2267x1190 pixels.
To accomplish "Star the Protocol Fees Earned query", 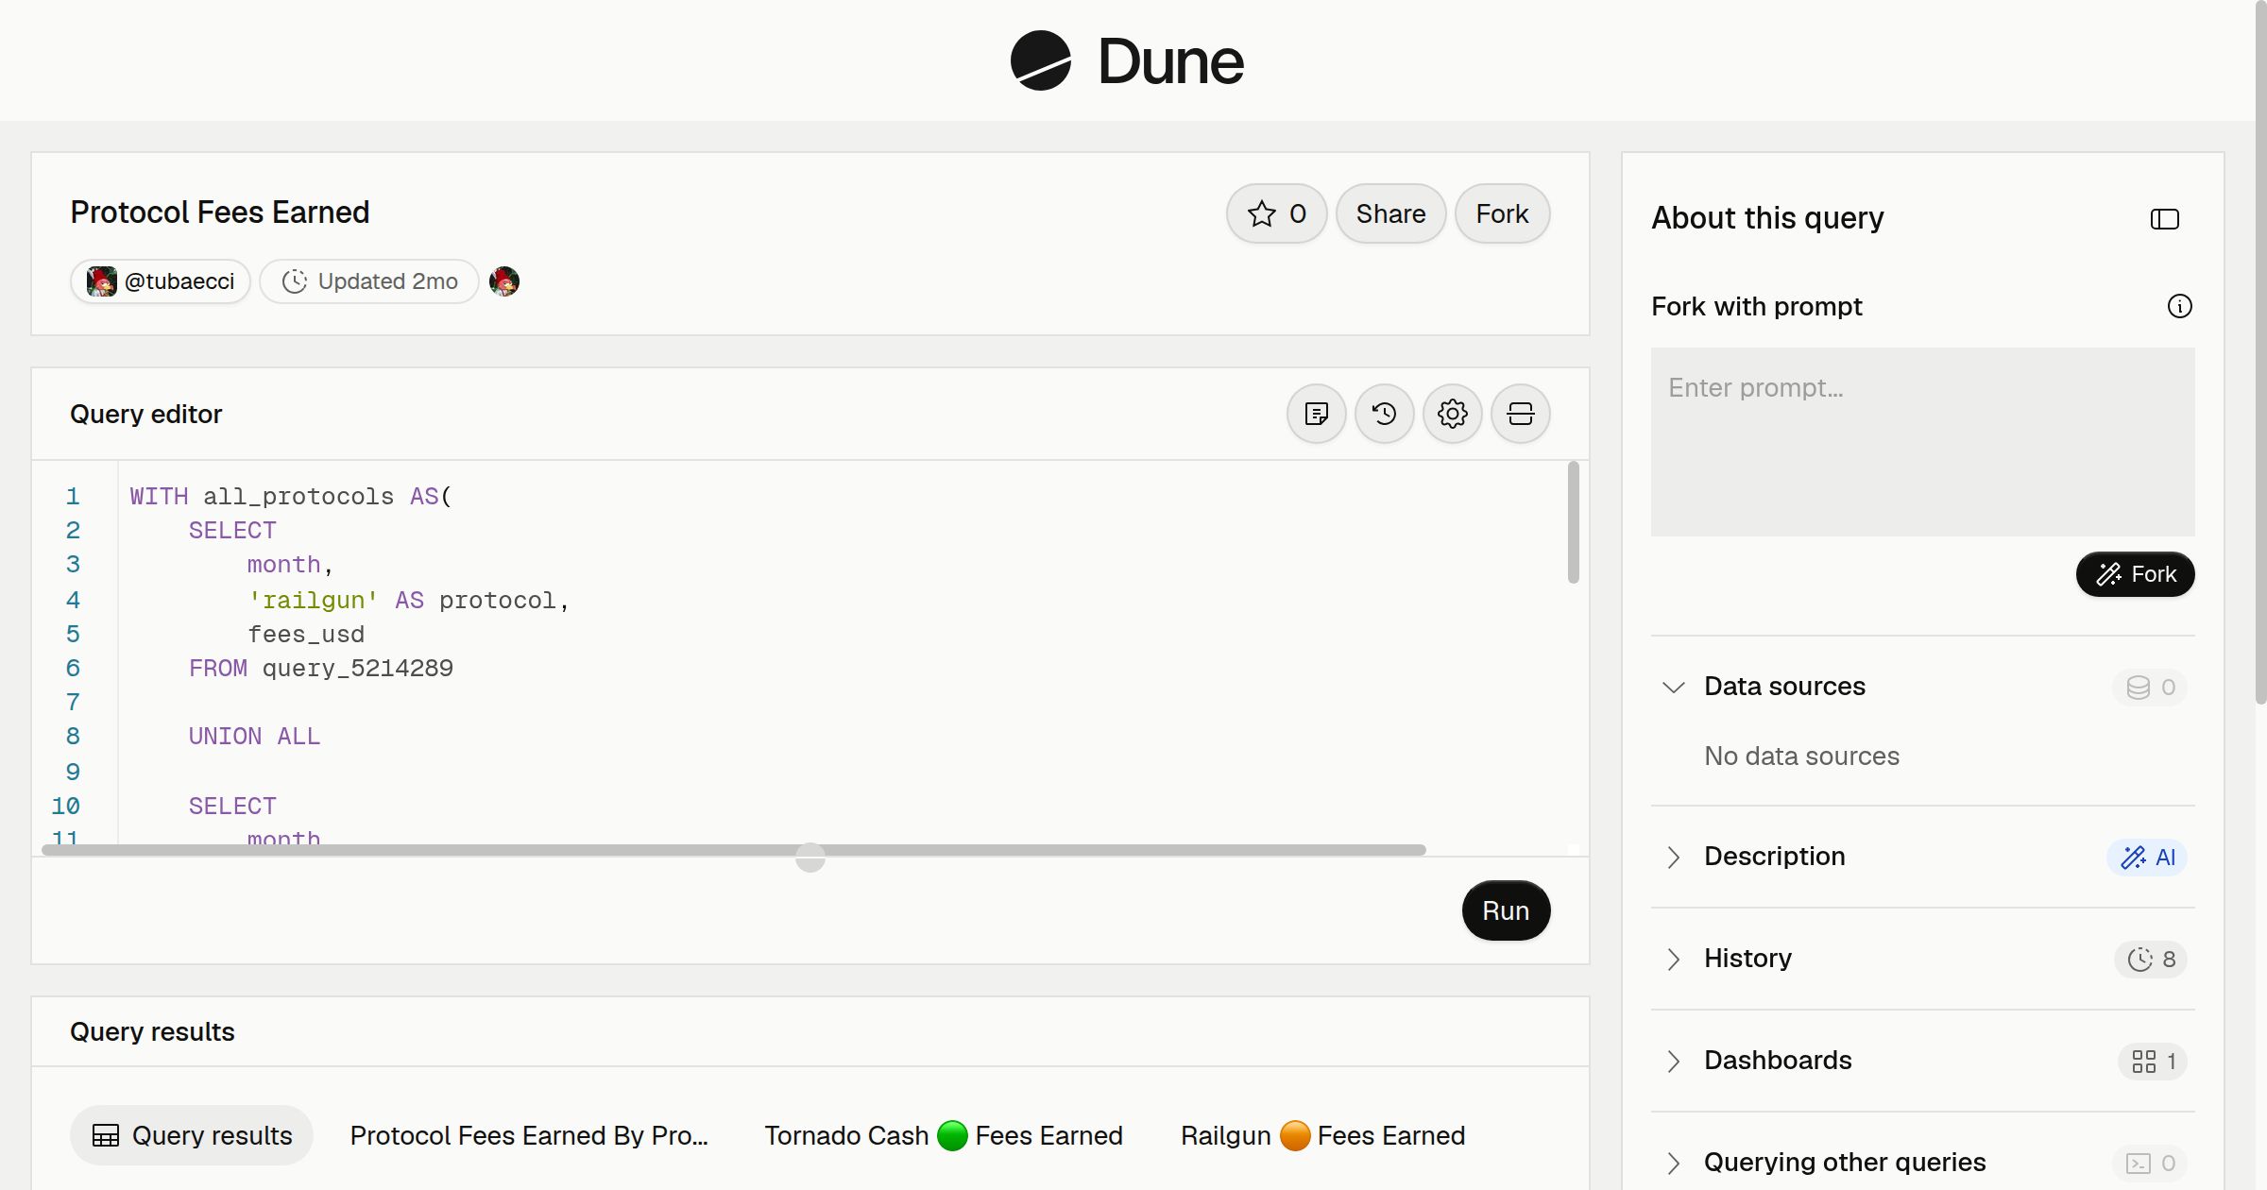I will point(1277,213).
